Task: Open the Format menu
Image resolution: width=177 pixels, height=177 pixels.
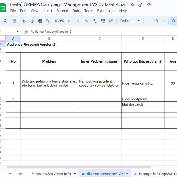Action: click(x=62, y=11)
